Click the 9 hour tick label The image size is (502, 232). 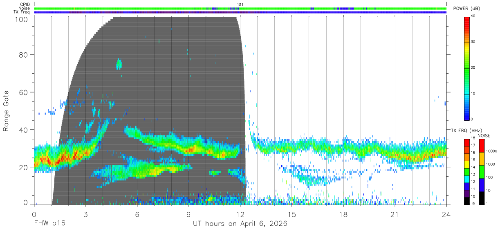(189, 214)
